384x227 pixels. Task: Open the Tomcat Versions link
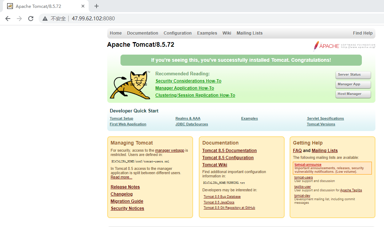(x=321, y=124)
